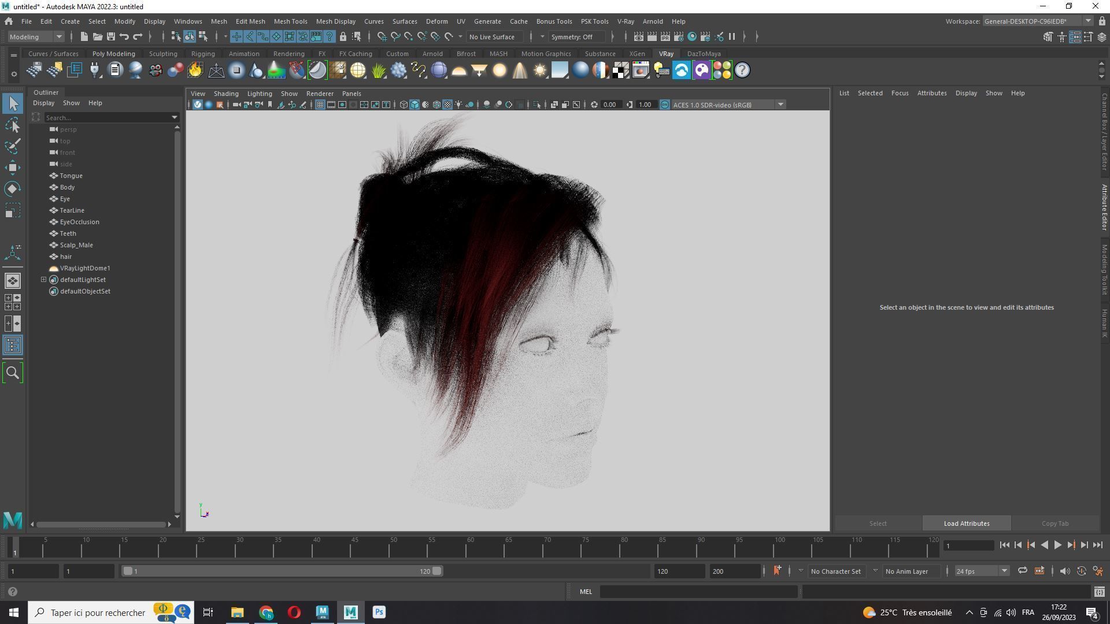
Task: Click the V-Ray sphere light shelf icon
Action: 499,70
